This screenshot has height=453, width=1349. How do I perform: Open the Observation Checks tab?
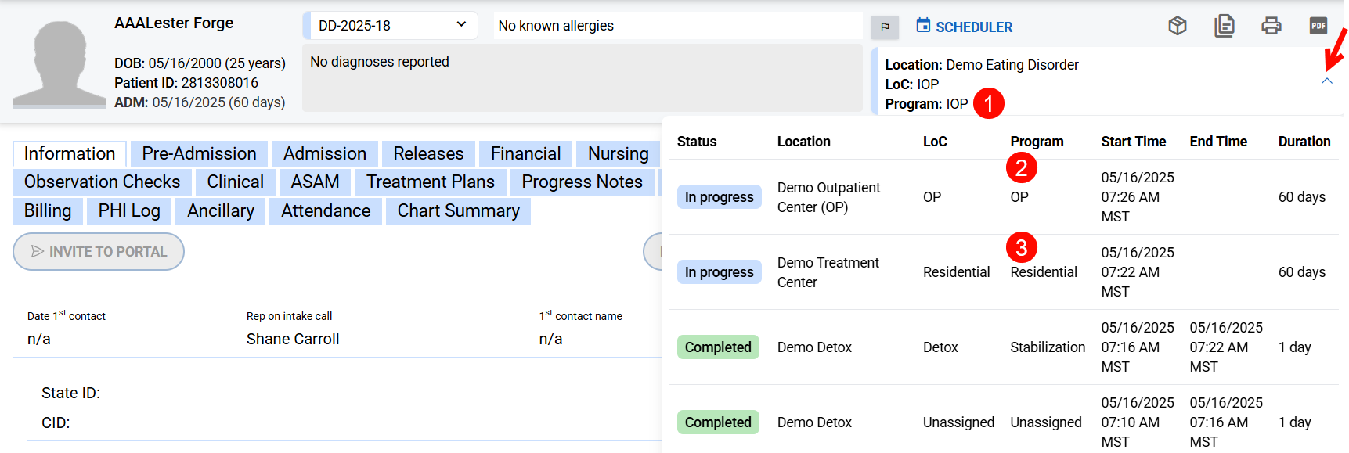[x=102, y=182]
